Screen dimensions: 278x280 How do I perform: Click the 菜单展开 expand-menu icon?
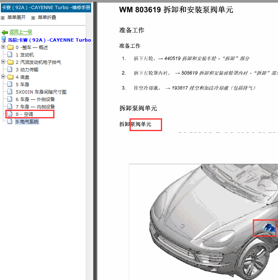tap(2, 18)
